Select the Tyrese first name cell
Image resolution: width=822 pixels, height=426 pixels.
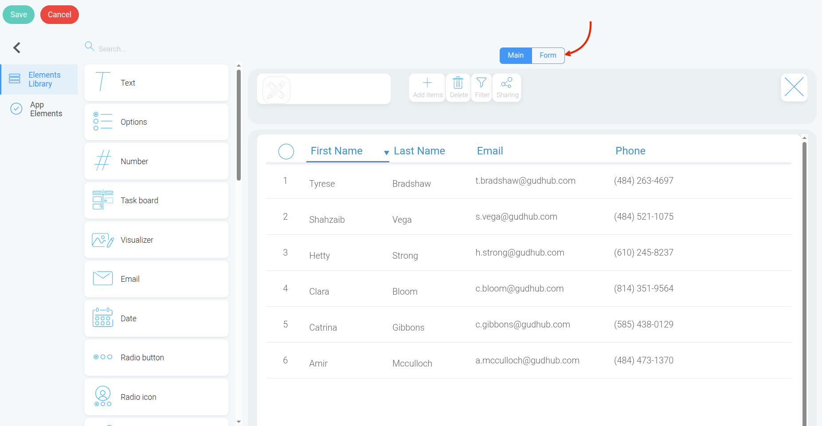coord(322,184)
